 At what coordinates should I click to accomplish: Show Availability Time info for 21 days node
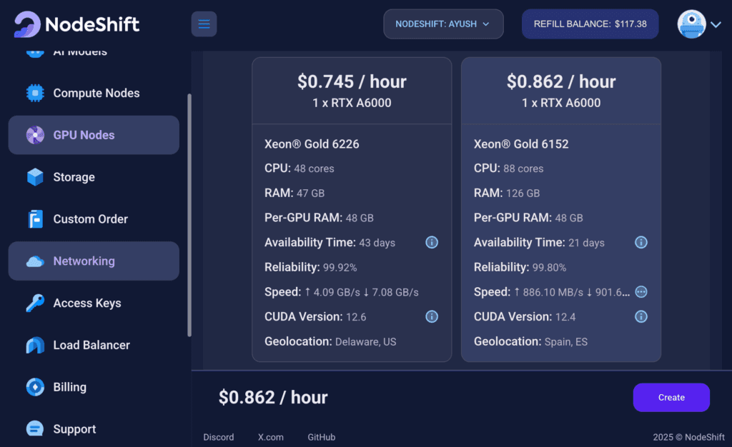pos(641,242)
